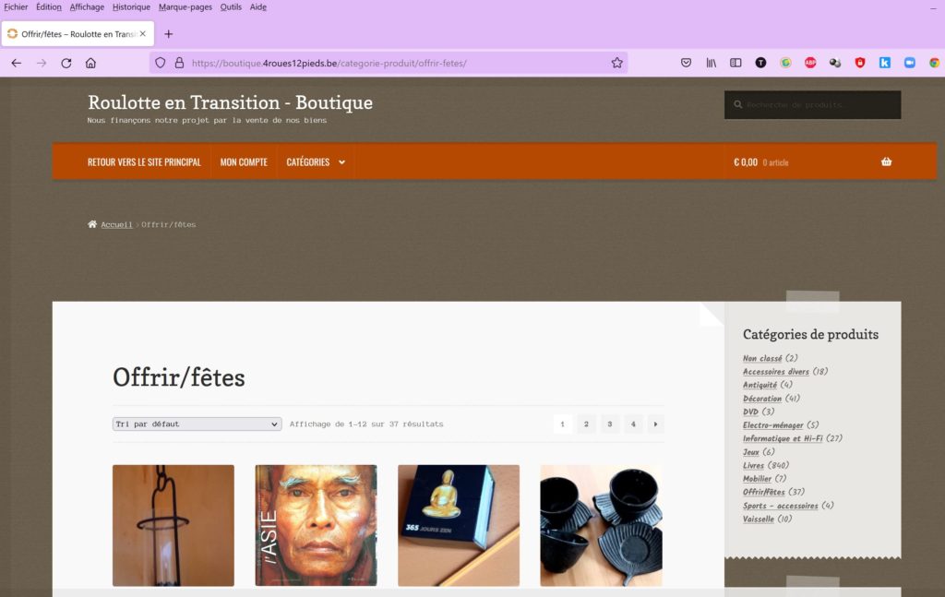Toggle the sidebar panel icon
This screenshot has height=597, width=945.
click(x=736, y=63)
